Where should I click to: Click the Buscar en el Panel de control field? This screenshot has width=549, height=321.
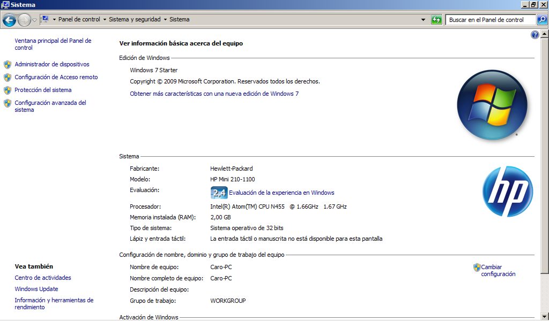pyautogui.click(x=491, y=20)
